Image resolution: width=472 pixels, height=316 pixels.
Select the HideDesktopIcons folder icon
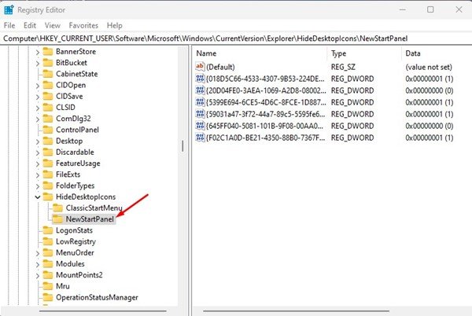pos(47,197)
